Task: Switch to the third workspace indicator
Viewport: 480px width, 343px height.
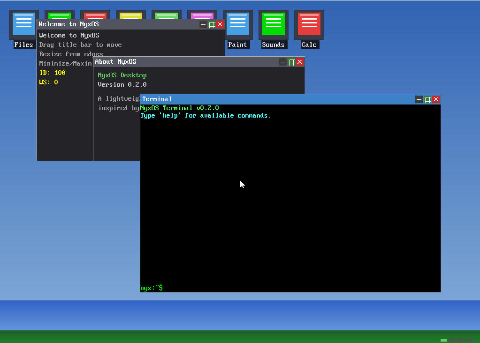Action: (461, 340)
